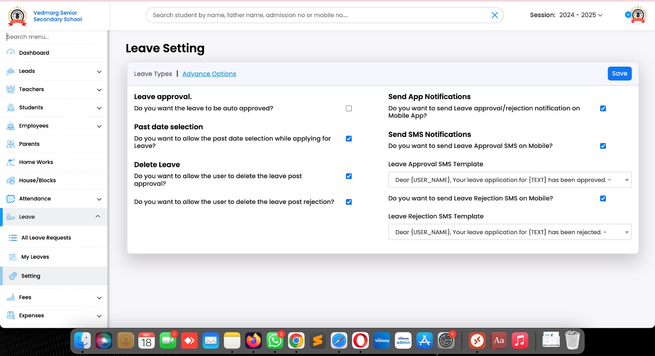This screenshot has height=356, width=655.
Task: Click the All Leave Requests list icon
Action: pos(13,237)
